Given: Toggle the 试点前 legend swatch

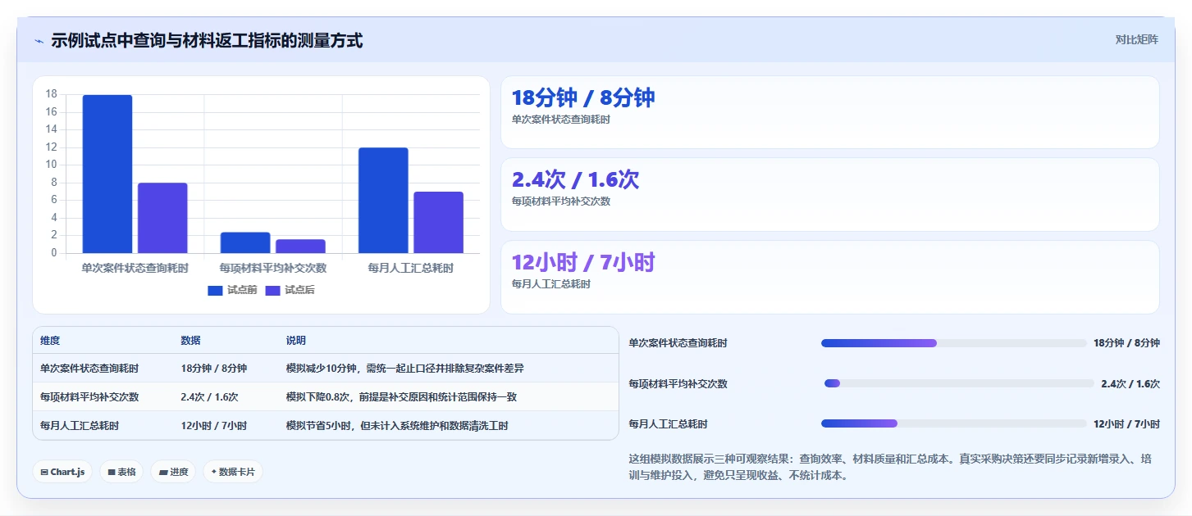Looking at the screenshot, I should [215, 290].
